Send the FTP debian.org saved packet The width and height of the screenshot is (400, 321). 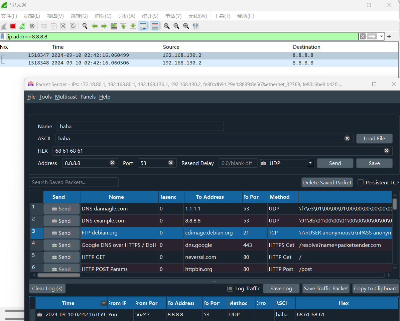point(61,233)
